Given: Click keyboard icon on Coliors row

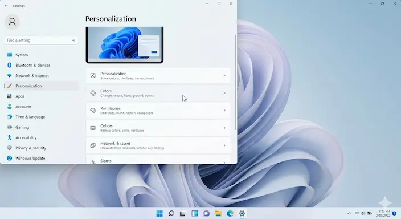Looking at the screenshot, I should 93,128.
